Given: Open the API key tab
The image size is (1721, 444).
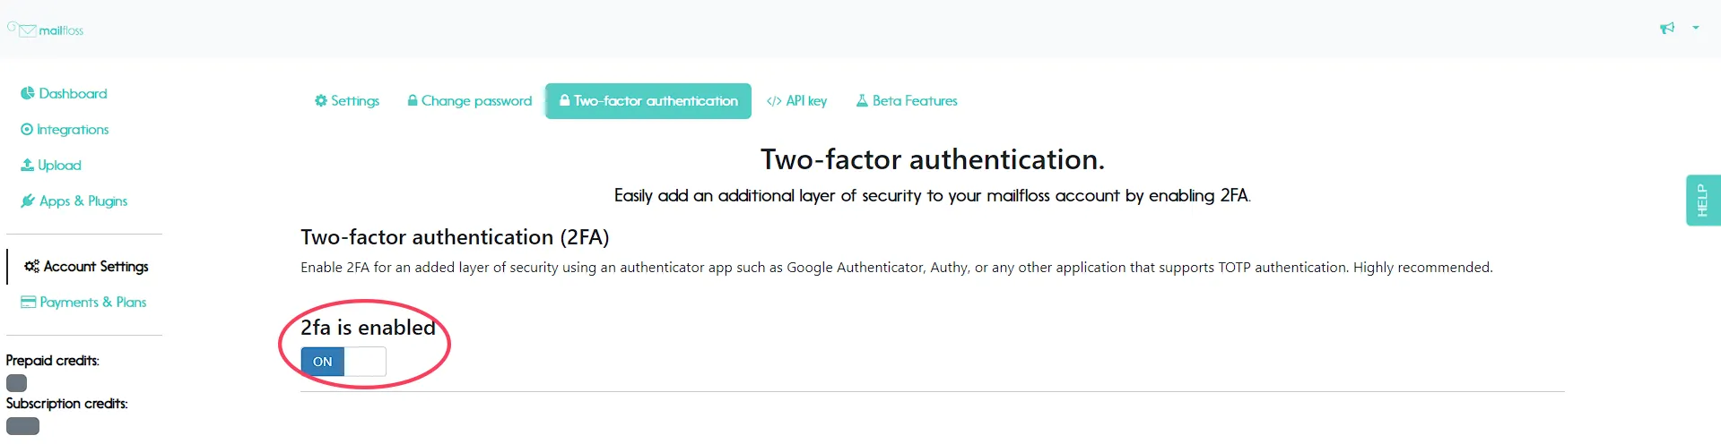Looking at the screenshot, I should point(797,100).
